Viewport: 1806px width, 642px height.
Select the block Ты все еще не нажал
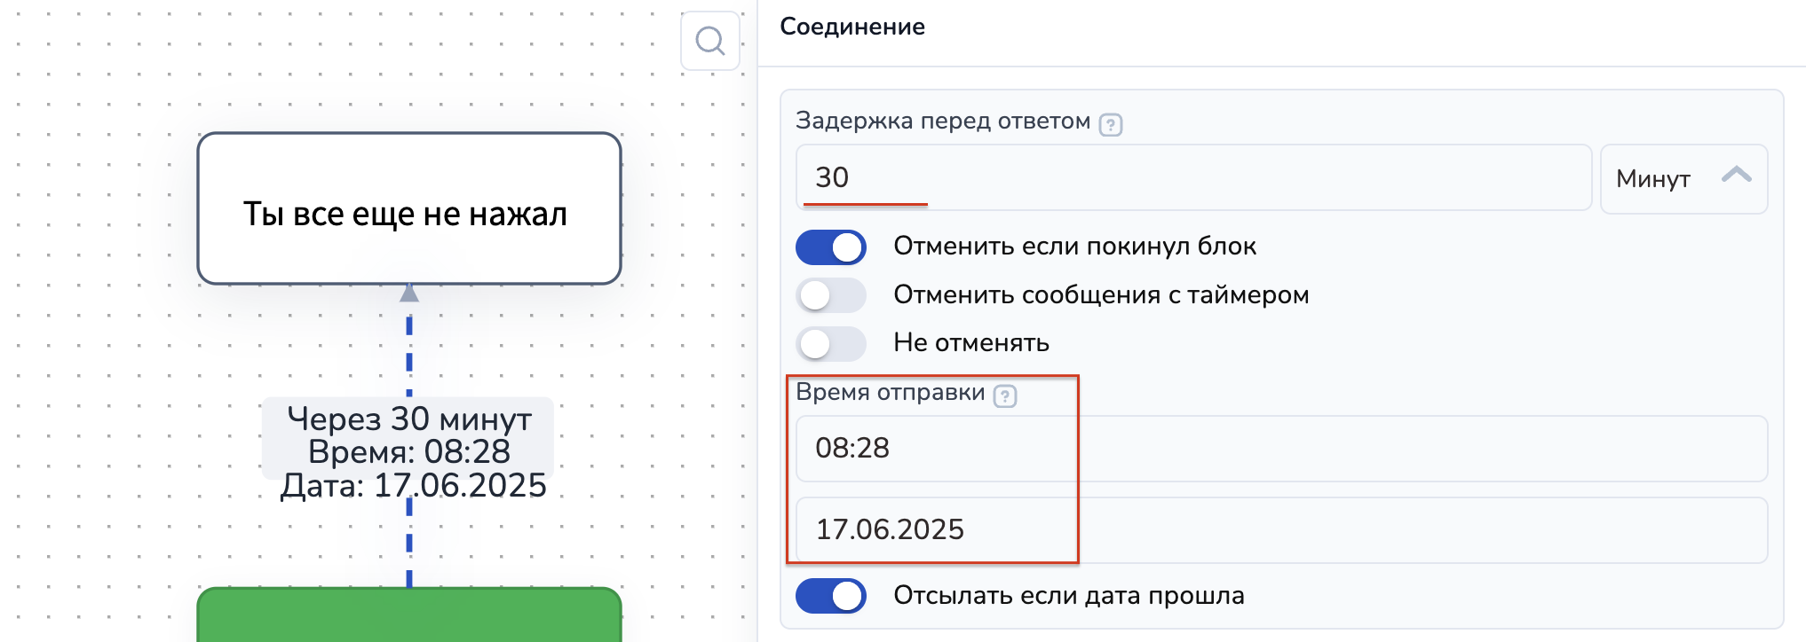click(408, 209)
